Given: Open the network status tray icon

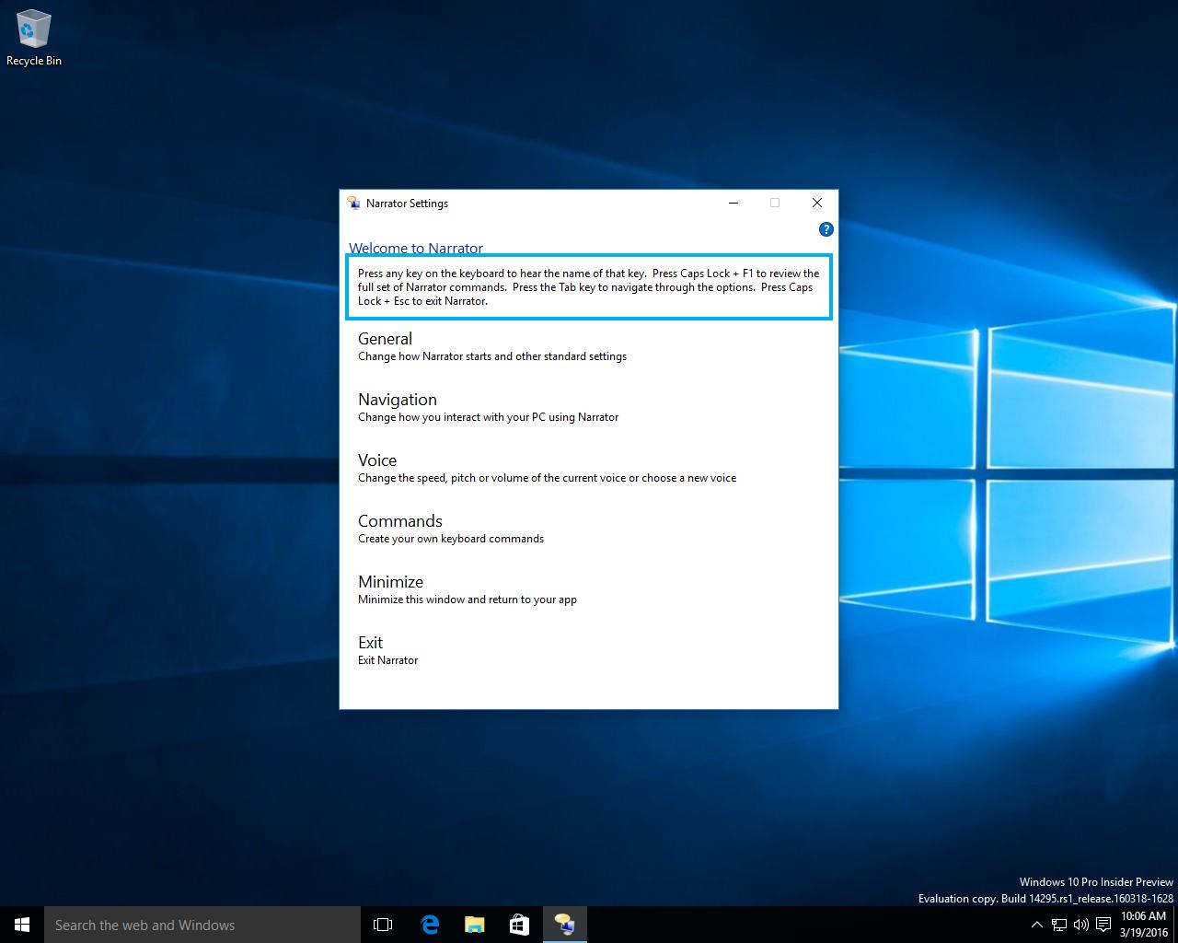Looking at the screenshot, I should pos(1059,925).
